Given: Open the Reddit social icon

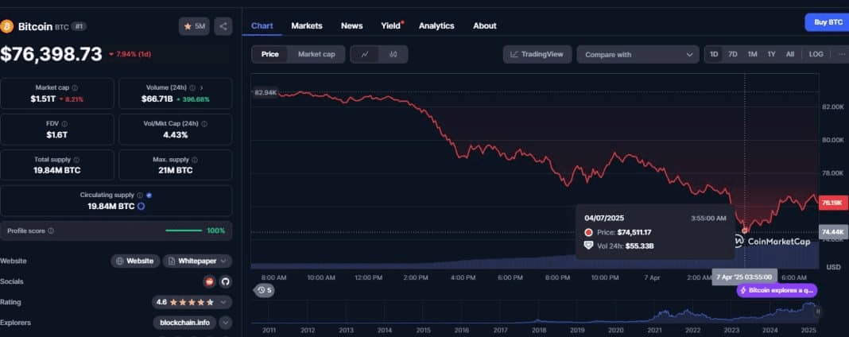Looking at the screenshot, I should (x=209, y=281).
